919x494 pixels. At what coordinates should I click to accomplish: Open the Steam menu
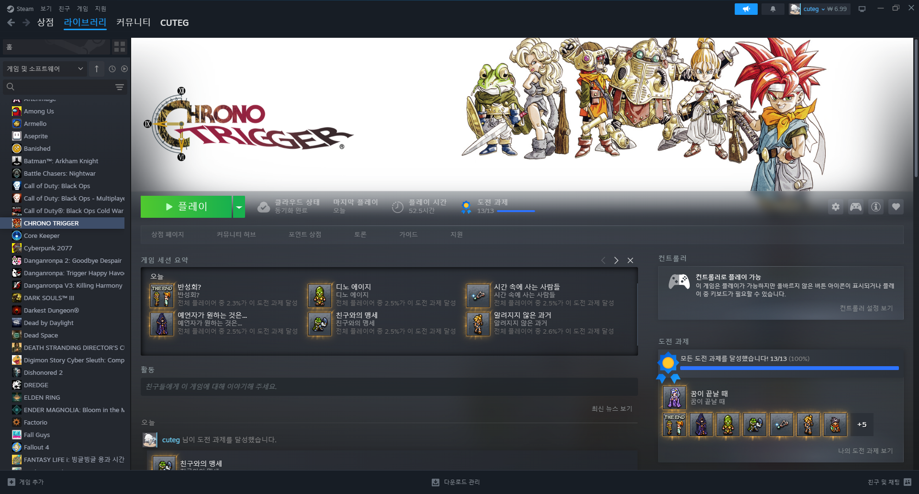[x=20, y=9]
